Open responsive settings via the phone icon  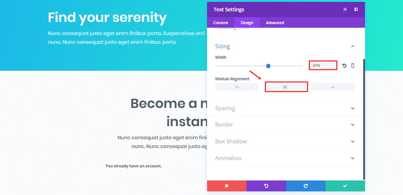click(x=353, y=66)
